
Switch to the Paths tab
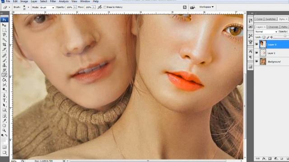[284, 27]
